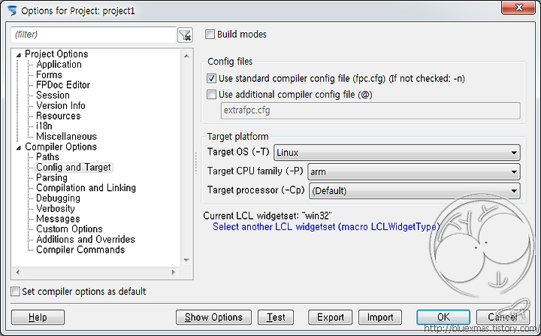Click the Test button
Image resolution: width=541 pixels, height=336 pixels.
(x=276, y=317)
